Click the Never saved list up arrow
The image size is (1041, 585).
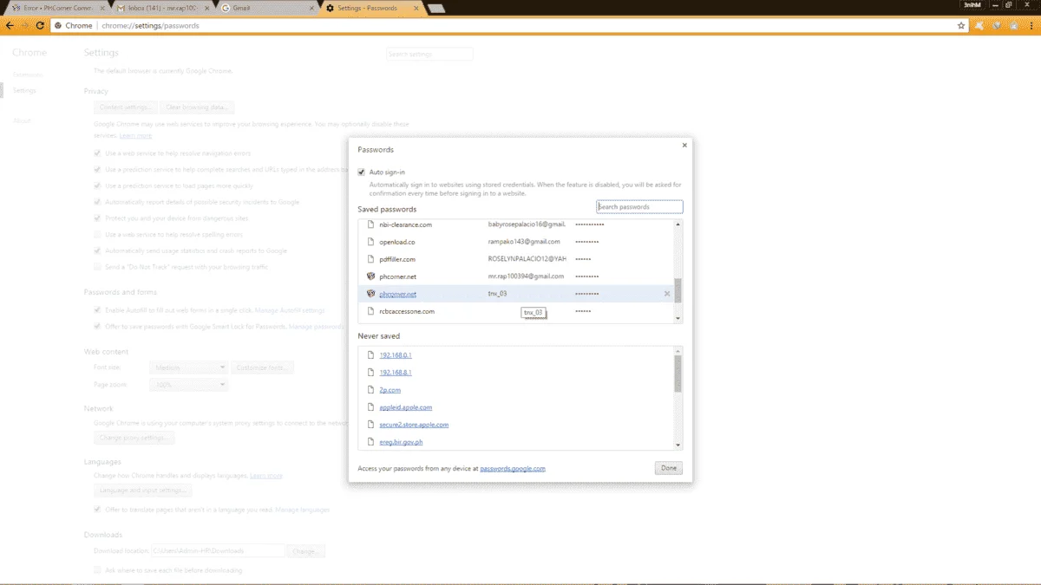coord(678,351)
